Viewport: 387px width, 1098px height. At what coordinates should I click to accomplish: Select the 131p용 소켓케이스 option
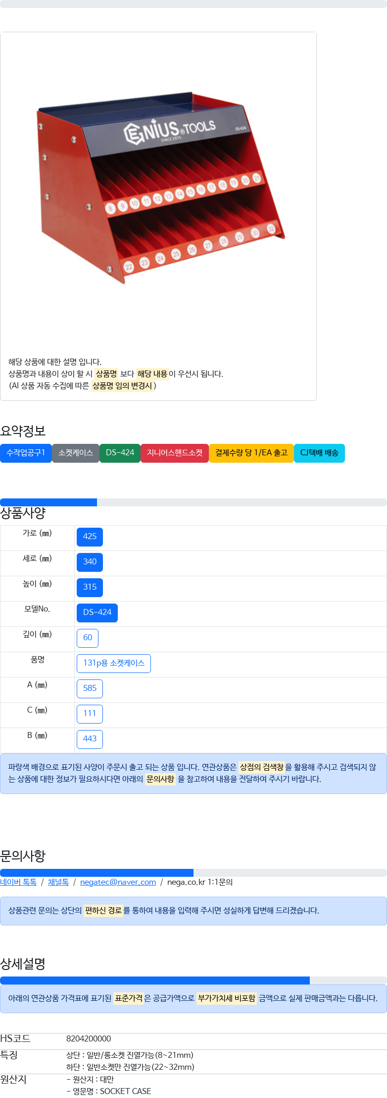pyautogui.click(x=114, y=663)
